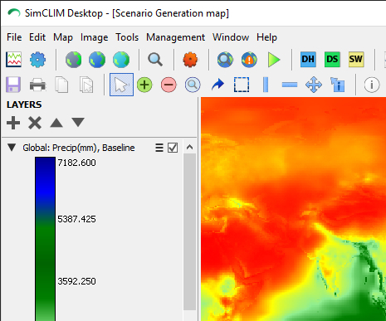Toggle the Precip Baseline layer visibility checkbox

pos(173,148)
